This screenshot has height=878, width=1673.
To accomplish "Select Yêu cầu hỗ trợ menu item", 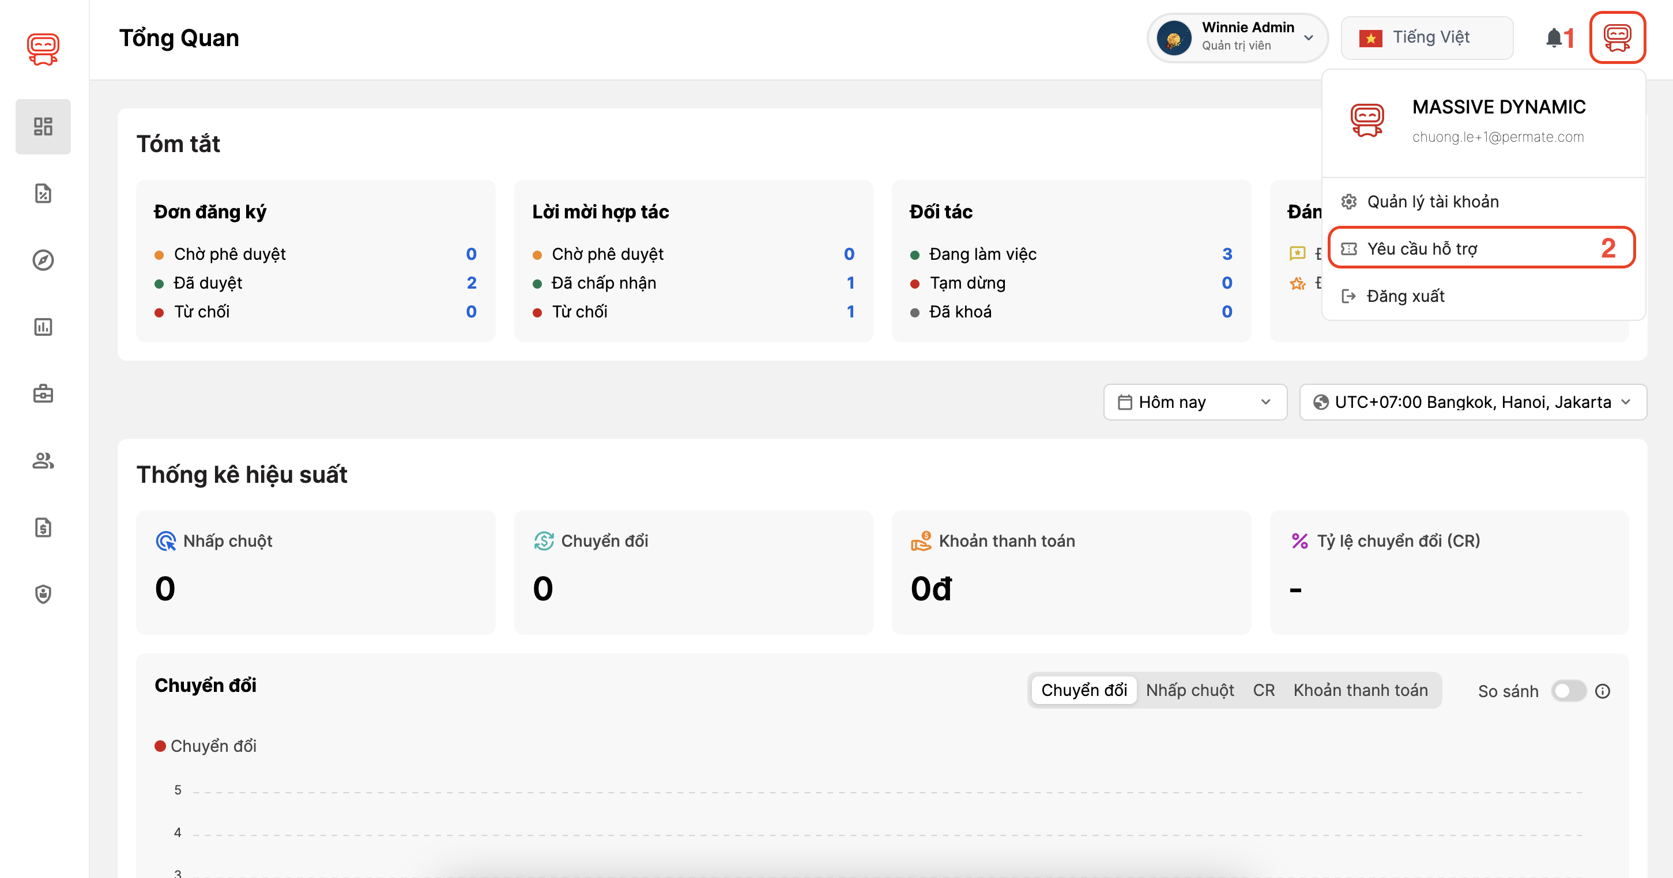I will tap(1422, 248).
